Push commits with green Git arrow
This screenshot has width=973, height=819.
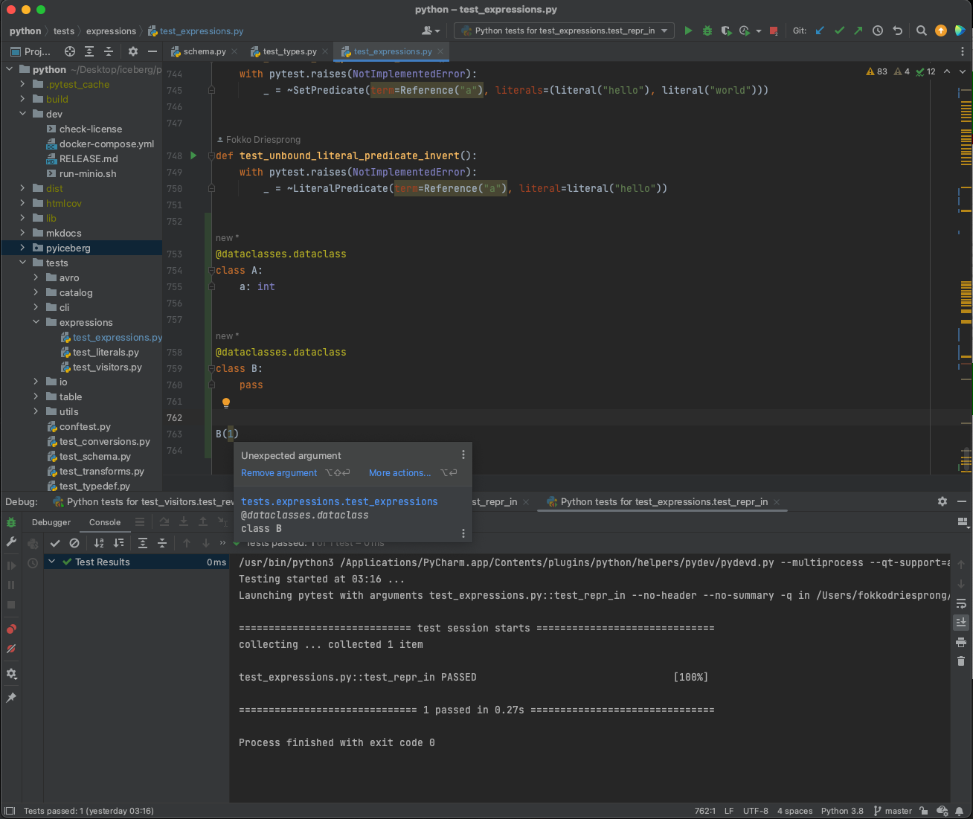coord(858,30)
